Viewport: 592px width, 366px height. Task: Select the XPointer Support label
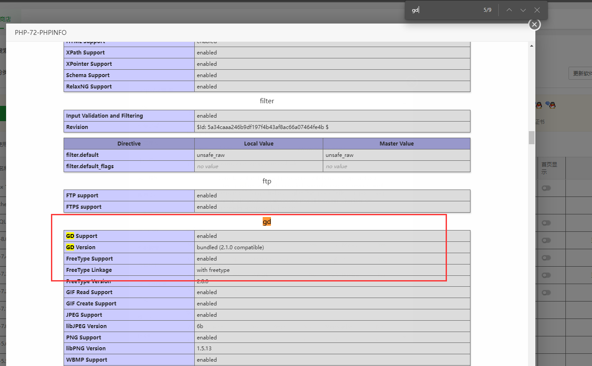89,64
